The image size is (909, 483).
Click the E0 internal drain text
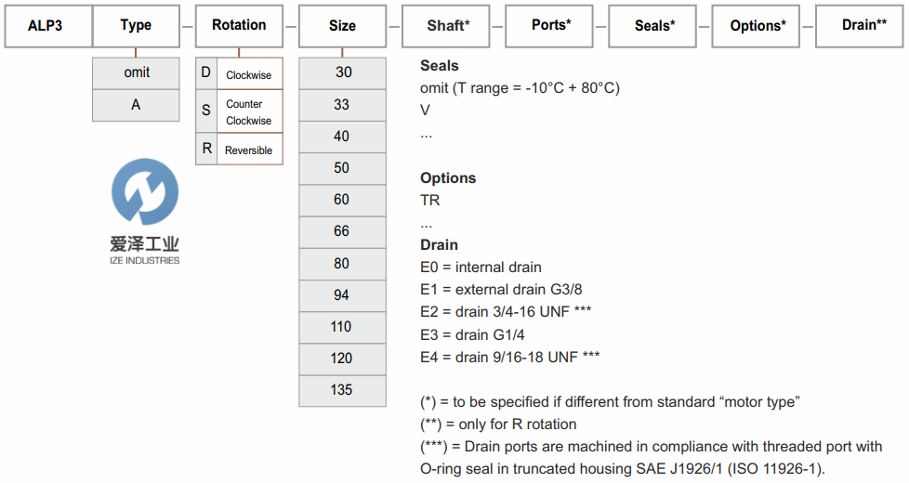[481, 268]
